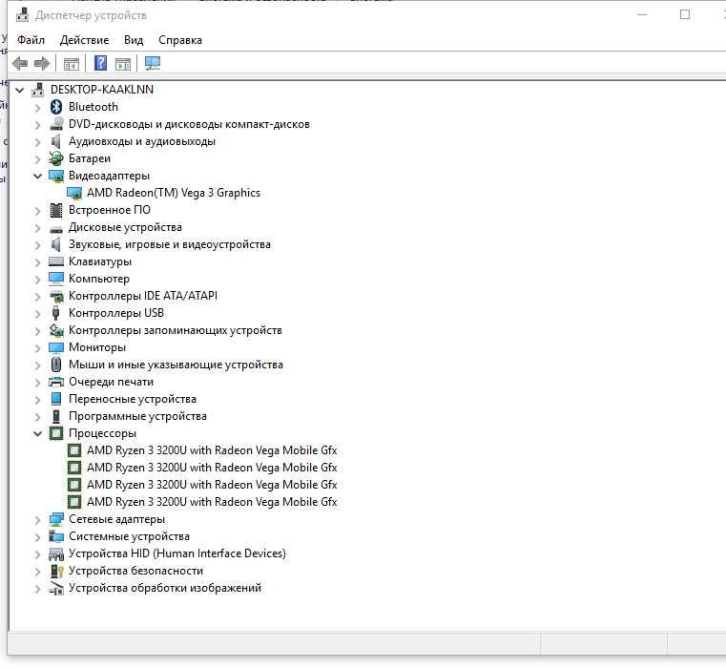Viewport: 726px width, 668px height.
Task: Click the Мыши mouse icon
Action: pyautogui.click(x=56, y=365)
